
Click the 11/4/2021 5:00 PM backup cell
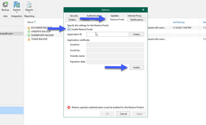click(x=182, y=28)
